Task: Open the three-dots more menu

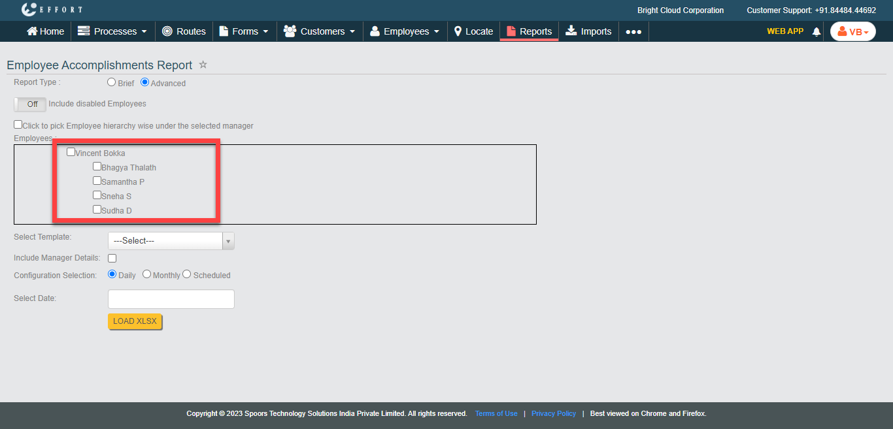Action: 633,31
